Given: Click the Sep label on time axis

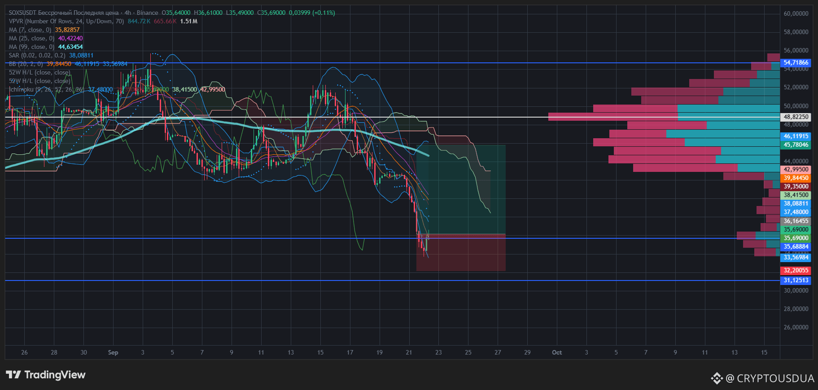Looking at the screenshot, I should (113, 352).
